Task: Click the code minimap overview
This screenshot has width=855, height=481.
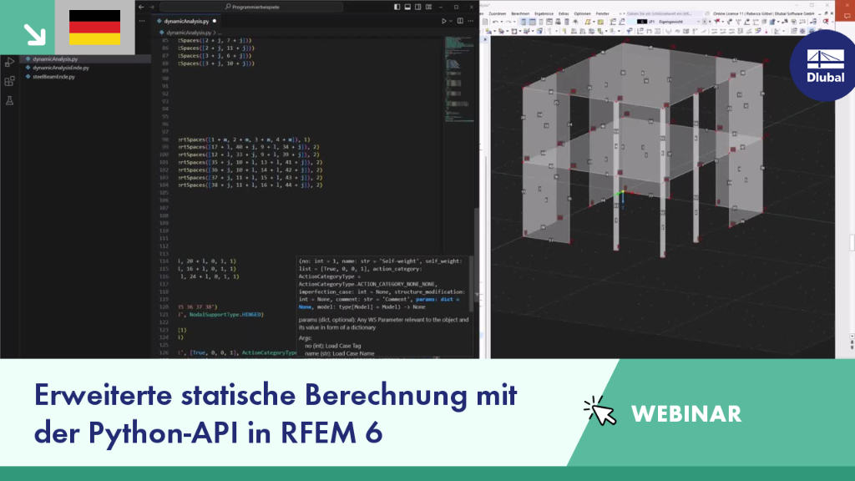Action: 458,79
